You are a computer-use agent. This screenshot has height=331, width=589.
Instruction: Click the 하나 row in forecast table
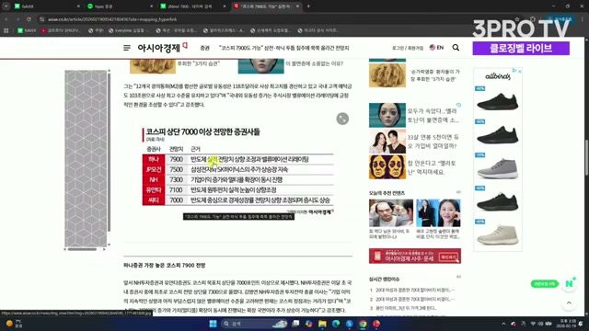(x=237, y=159)
